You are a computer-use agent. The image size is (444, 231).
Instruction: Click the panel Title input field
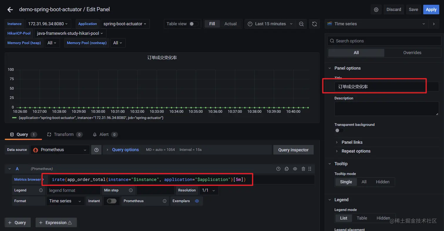tap(386, 86)
